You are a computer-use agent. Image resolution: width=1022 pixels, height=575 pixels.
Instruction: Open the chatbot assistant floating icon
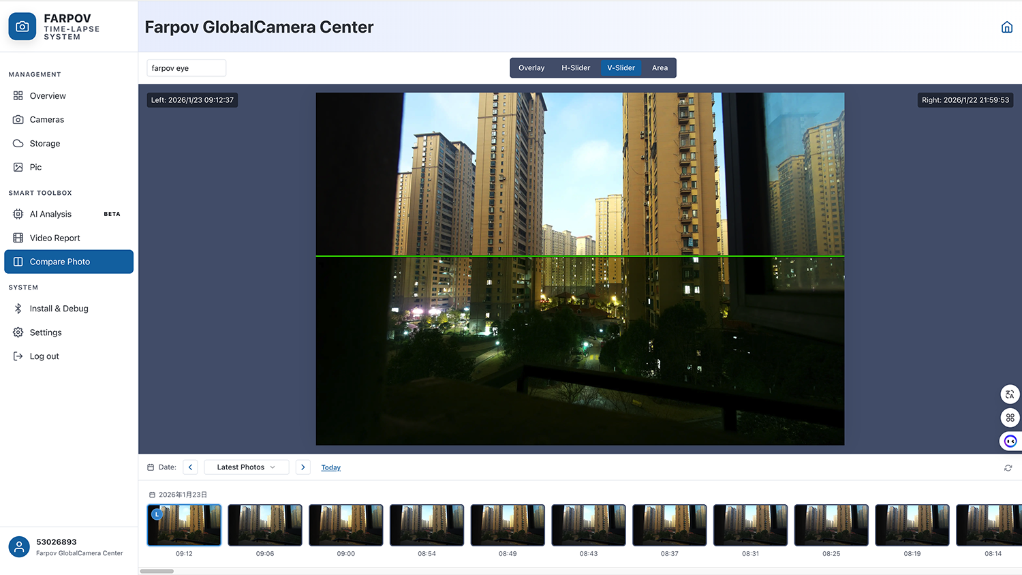(x=1010, y=441)
